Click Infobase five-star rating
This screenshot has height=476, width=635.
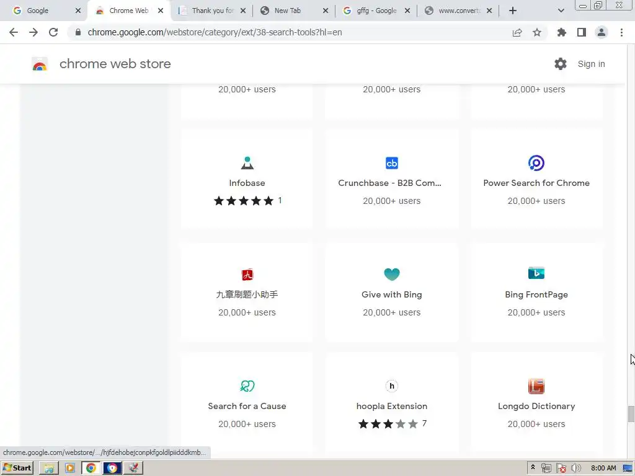pos(244,201)
